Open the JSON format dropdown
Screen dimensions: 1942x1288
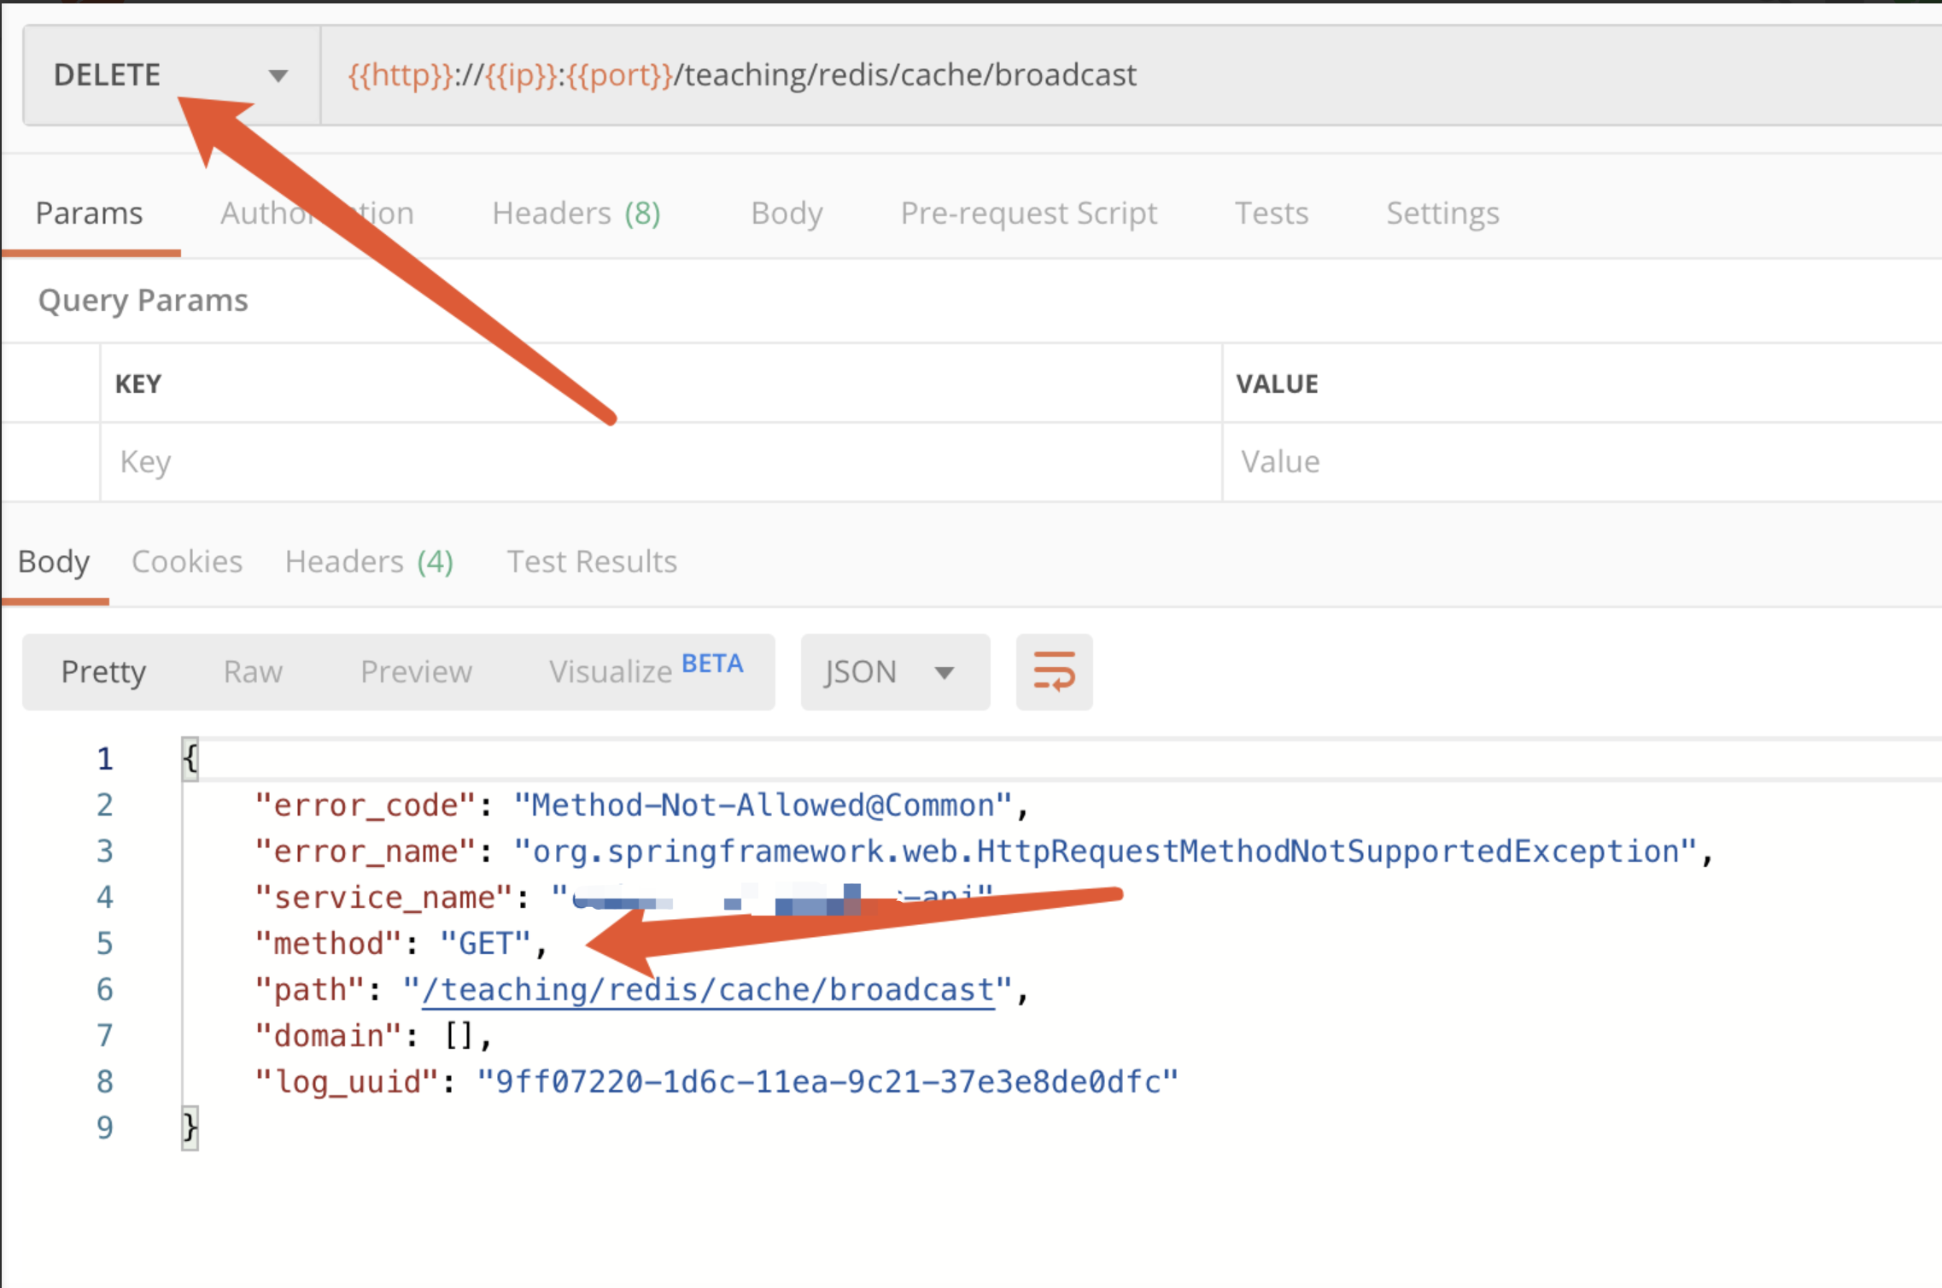[894, 671]
